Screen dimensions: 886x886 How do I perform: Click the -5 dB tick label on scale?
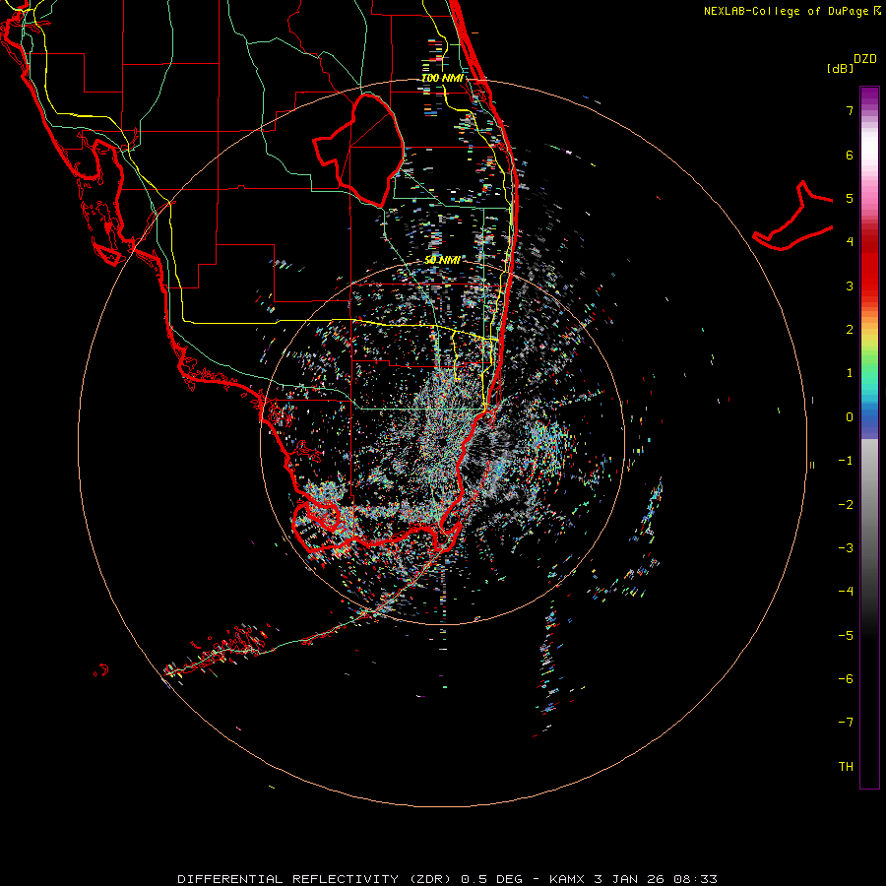[x=846, y=636]
